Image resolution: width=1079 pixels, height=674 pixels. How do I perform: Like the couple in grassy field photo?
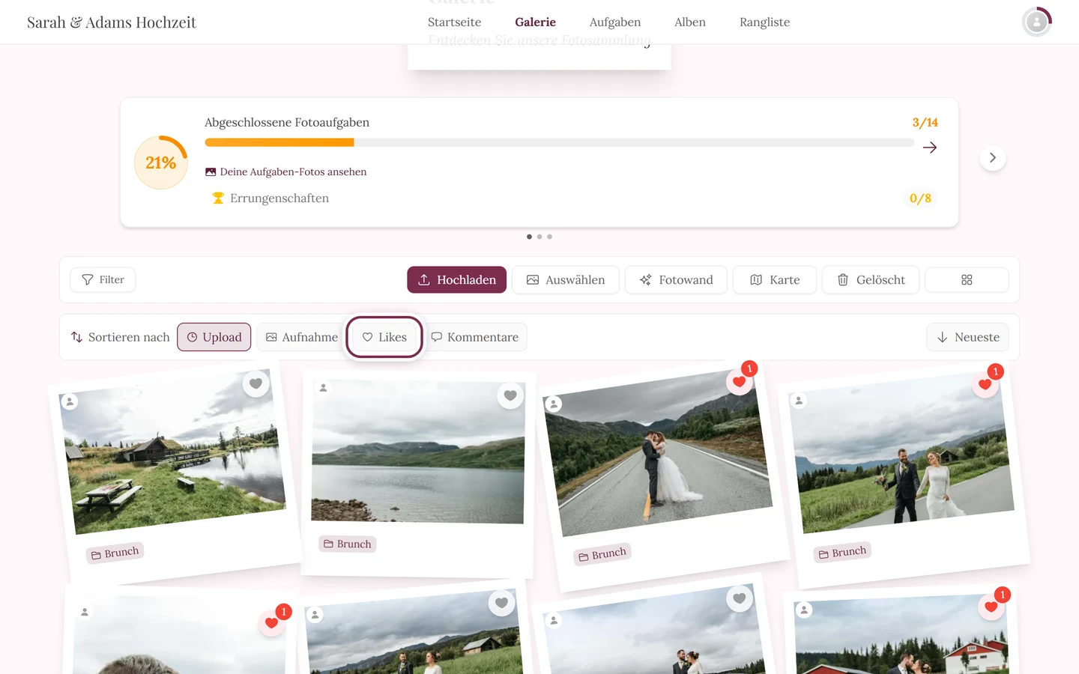501,603
